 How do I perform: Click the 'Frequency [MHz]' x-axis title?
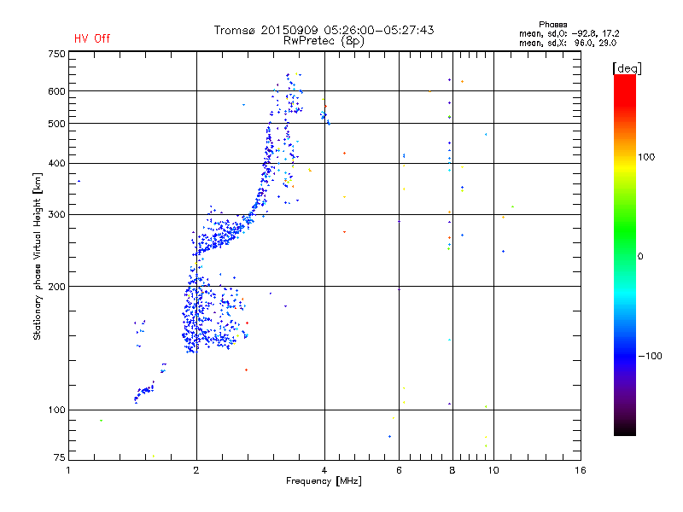[x=324, y=481]
